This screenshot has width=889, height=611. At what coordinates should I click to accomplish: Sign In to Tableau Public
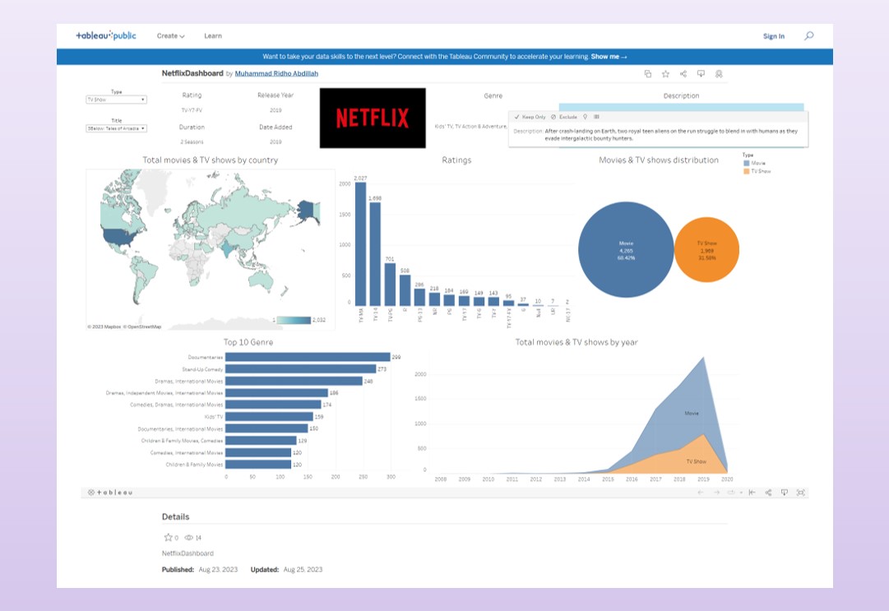point(774,36)
